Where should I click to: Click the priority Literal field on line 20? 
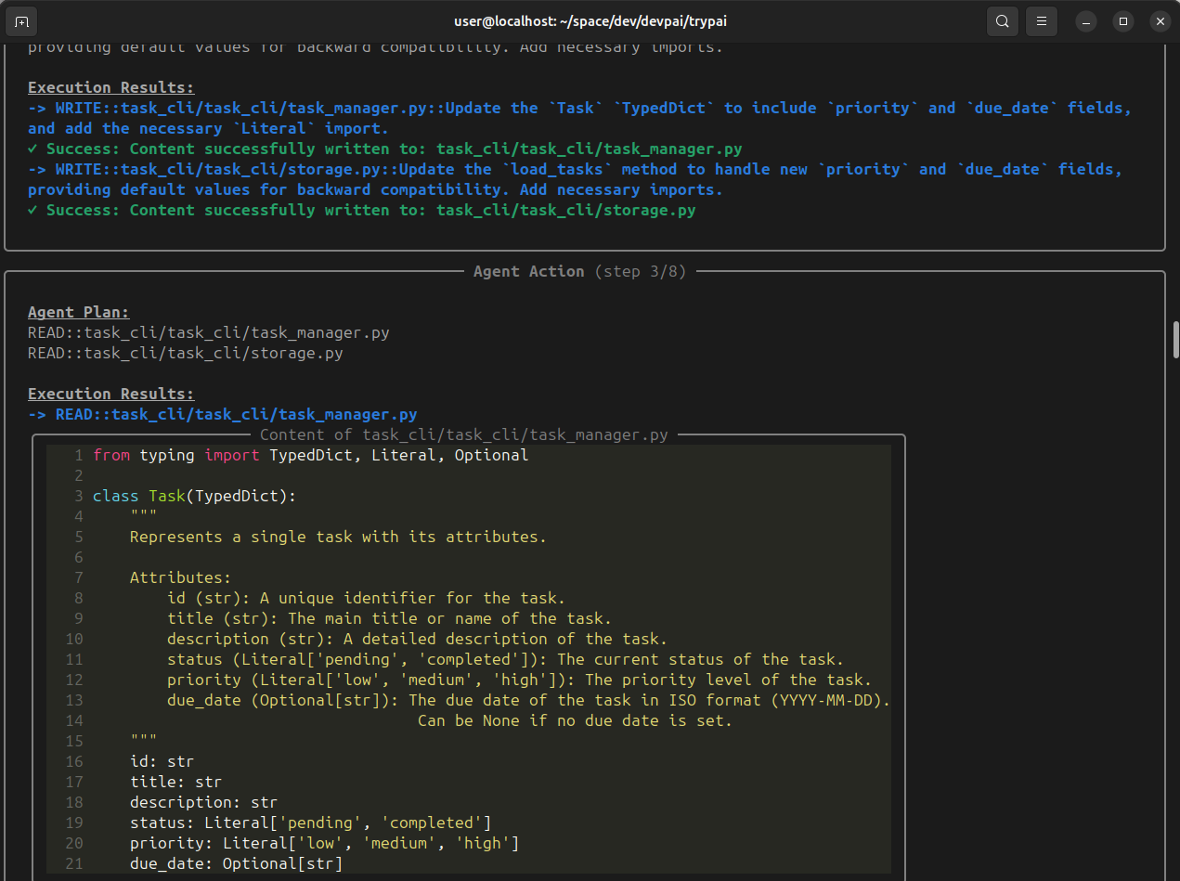click(324, 843)
